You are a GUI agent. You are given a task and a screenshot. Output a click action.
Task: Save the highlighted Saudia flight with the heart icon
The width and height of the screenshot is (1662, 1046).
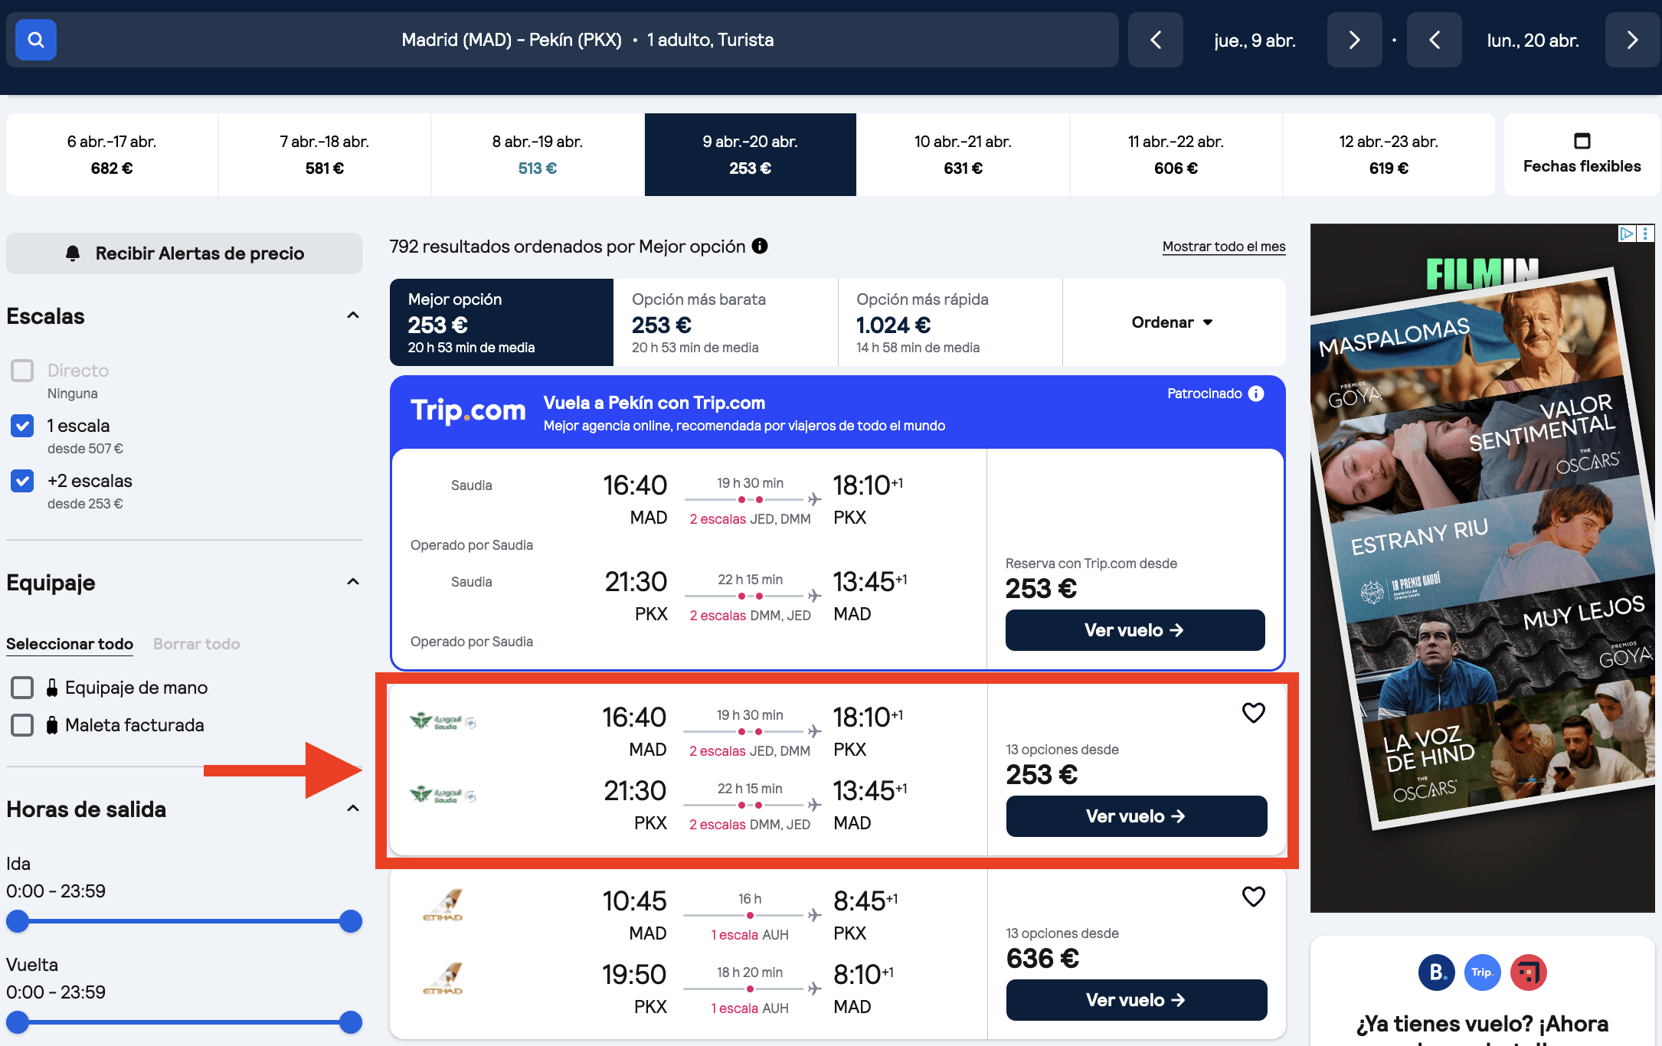[1253, 712]
